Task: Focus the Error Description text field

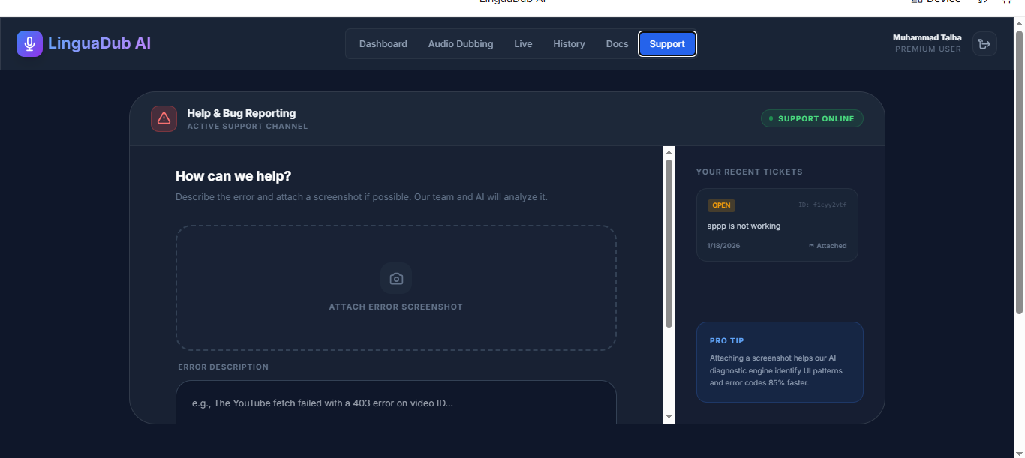Action: [x=396, y=403]
